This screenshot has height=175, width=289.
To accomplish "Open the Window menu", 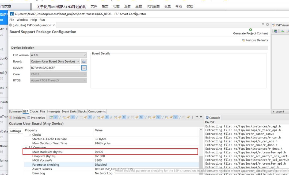I will (x=22, y=20).
